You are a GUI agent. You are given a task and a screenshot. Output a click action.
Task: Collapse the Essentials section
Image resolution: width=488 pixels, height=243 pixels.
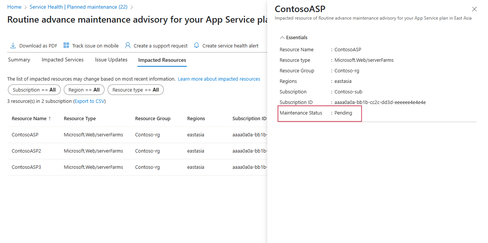[282, 38]
